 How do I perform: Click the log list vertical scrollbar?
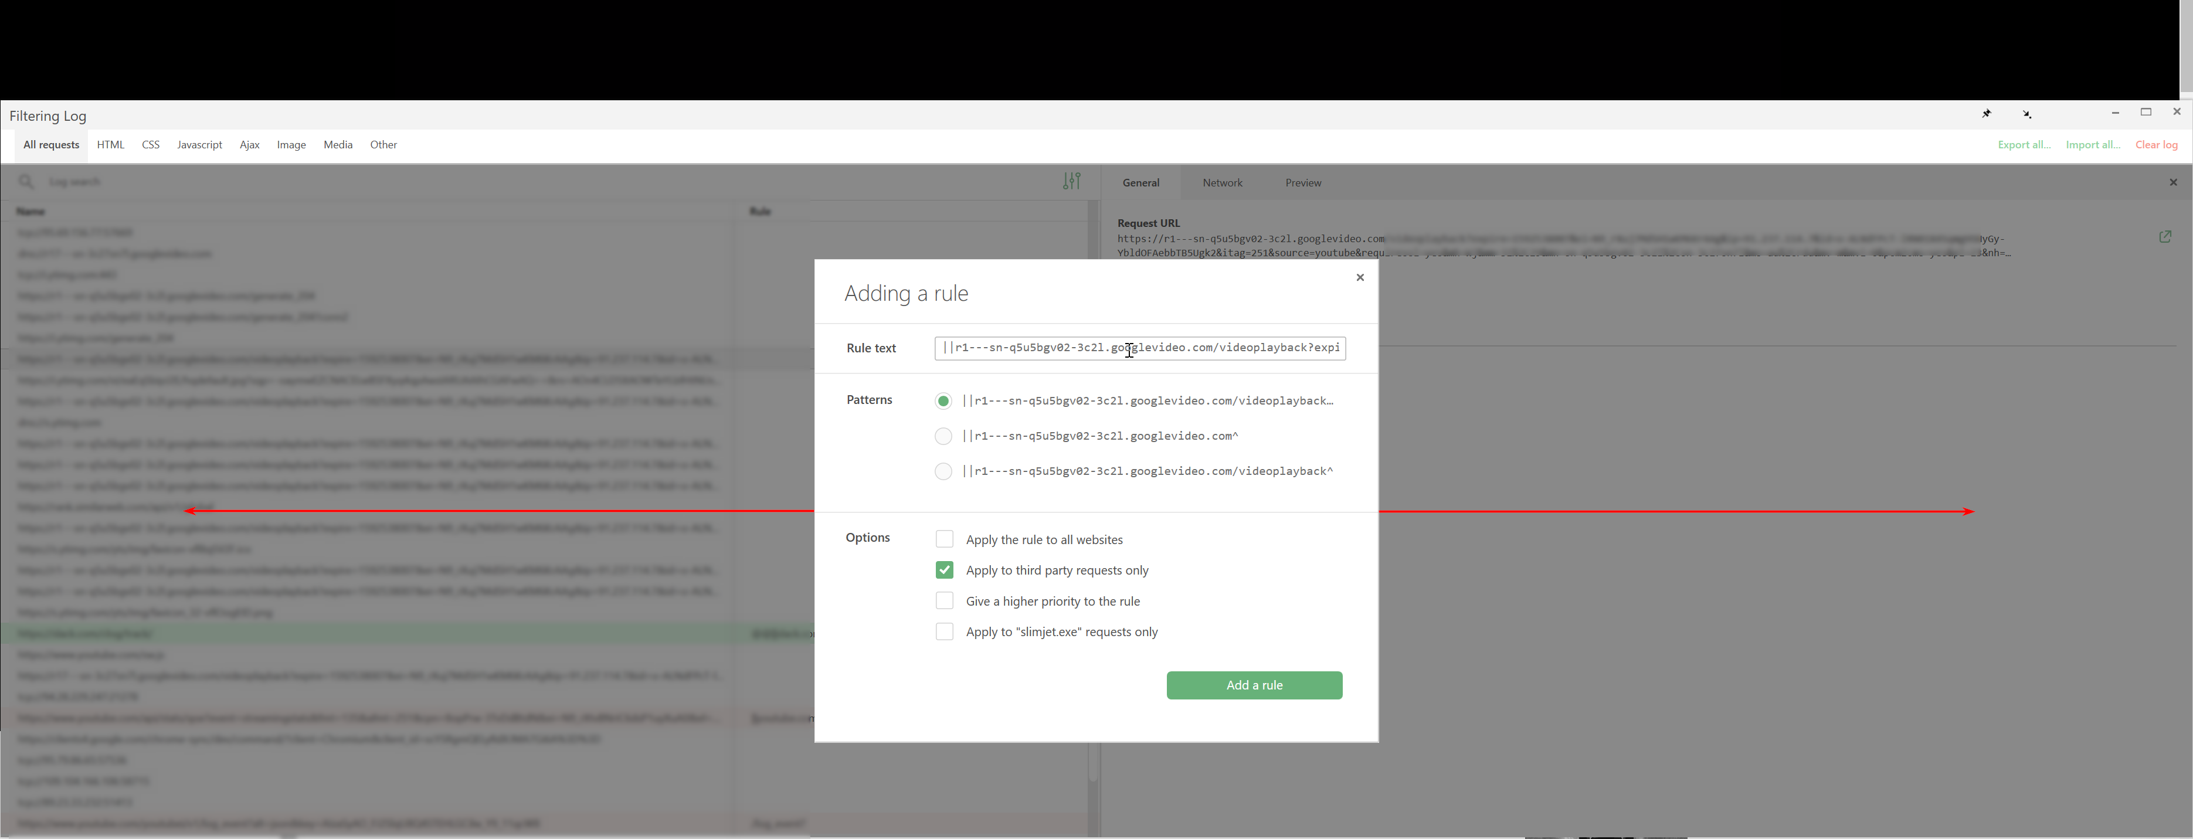1092,519
